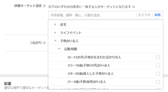
Task: Expand the 住宅 category arrow
Action: pyautogui.click(x=55, y=24)
